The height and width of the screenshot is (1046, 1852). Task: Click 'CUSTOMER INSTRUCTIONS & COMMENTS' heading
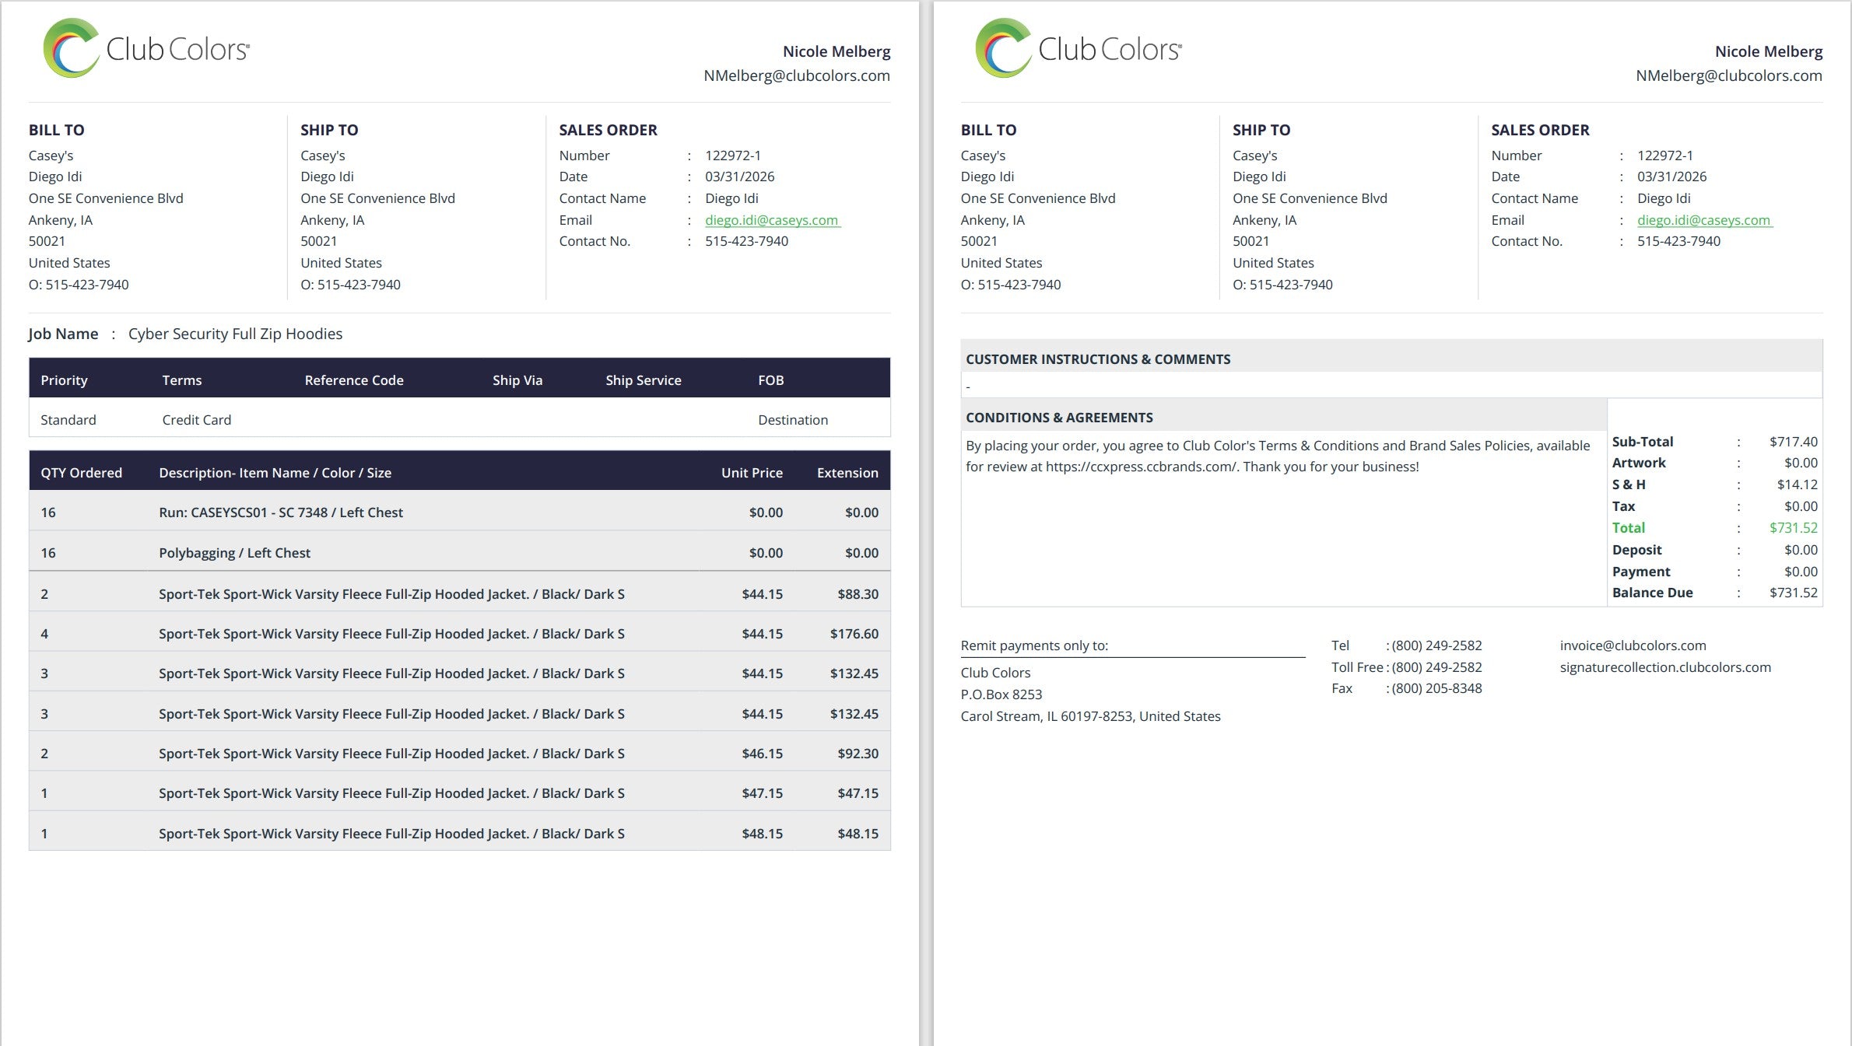[x=1098, y=359]
